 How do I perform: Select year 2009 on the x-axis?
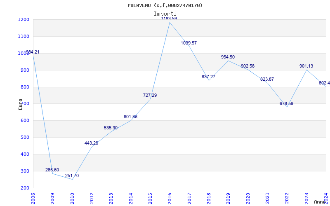tap(53, 198)
